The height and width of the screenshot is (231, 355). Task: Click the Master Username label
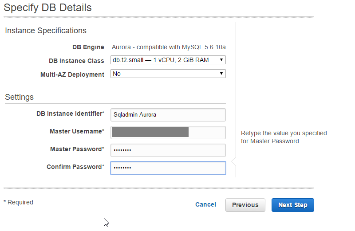click(77, 132)
